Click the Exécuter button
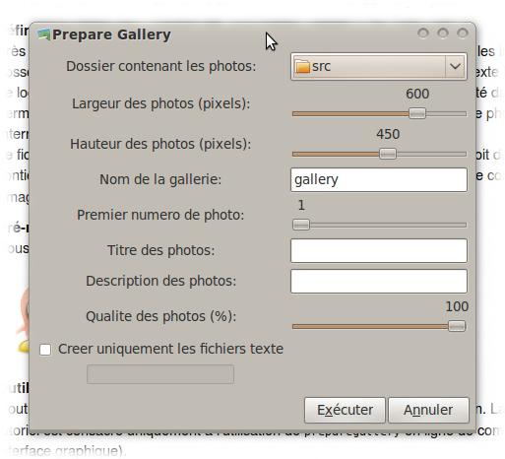The image size is (505, 459). click(345, 410)
